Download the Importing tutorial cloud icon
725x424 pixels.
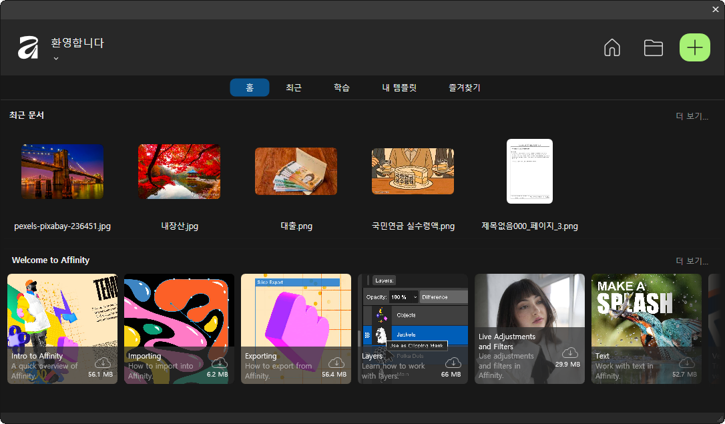(219, 363)
